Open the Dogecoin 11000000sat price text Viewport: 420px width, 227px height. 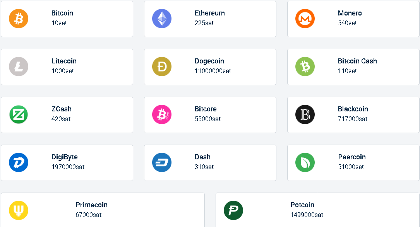[x=213, y=71]
